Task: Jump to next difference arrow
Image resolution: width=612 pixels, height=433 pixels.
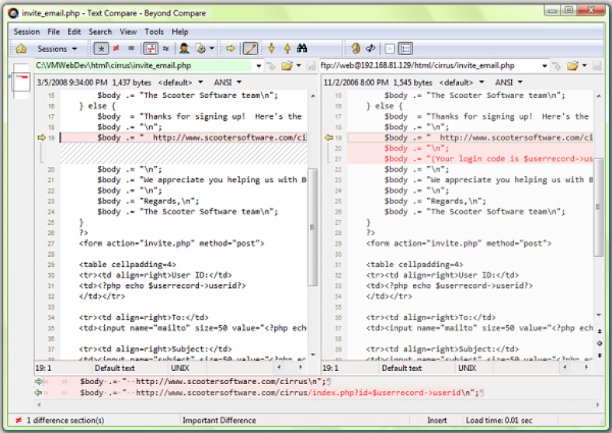Action: point(272,49)
